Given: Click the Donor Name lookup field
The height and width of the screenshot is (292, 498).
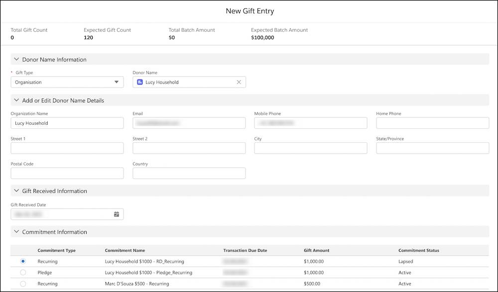Looking at the screenshot, I should [189, 82].
